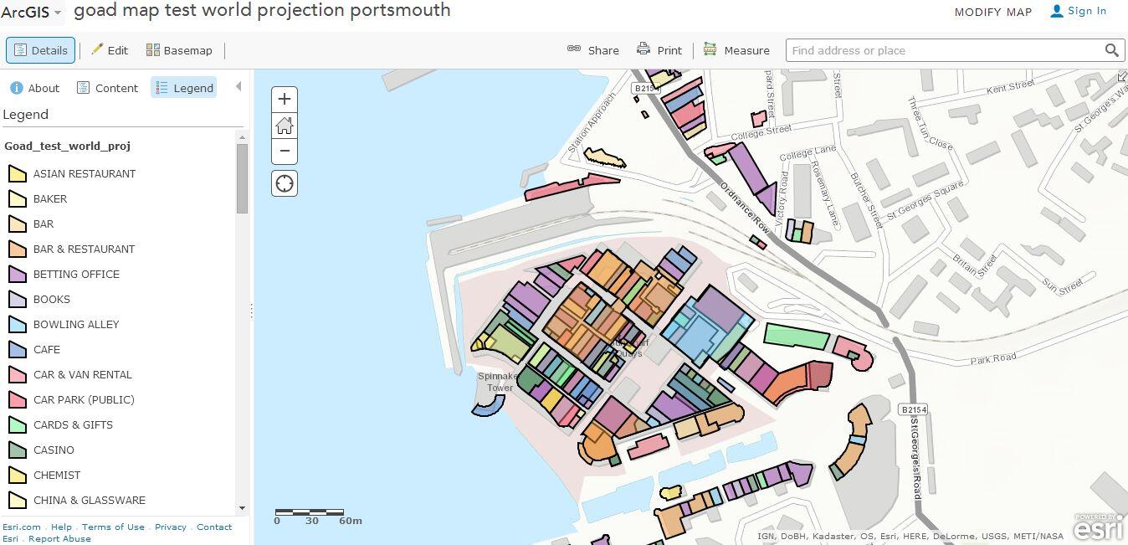The width and height of the screenshot is (1128, 545).
Task: Click MODIFY MAP link
Action: [993, 12]
